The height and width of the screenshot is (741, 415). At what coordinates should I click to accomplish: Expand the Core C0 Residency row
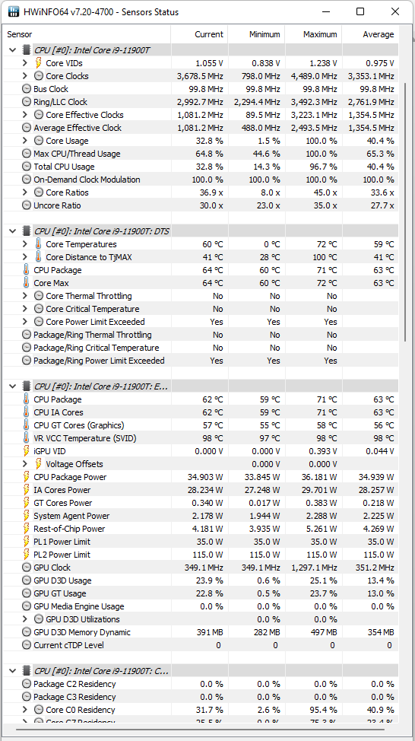(25, 710)
